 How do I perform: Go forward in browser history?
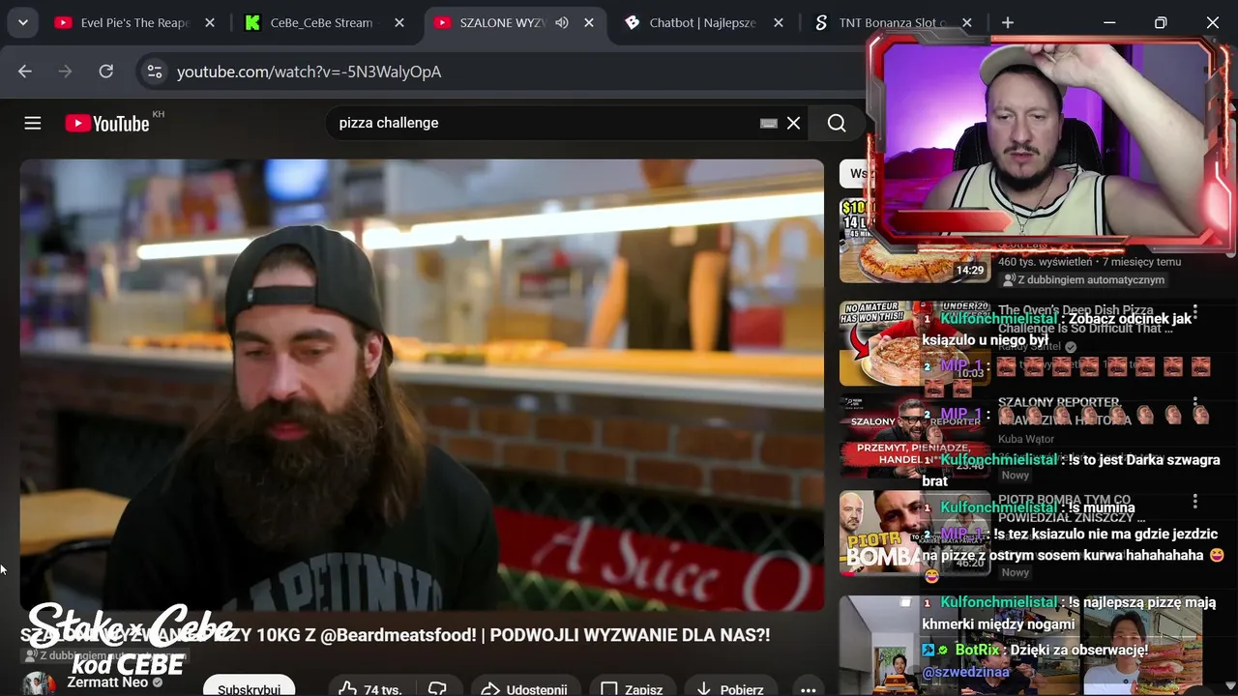(x=66, y=72)
